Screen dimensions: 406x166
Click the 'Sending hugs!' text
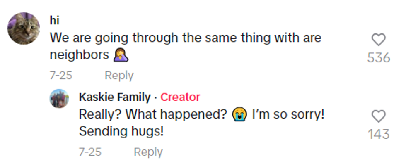pos(121,131)
